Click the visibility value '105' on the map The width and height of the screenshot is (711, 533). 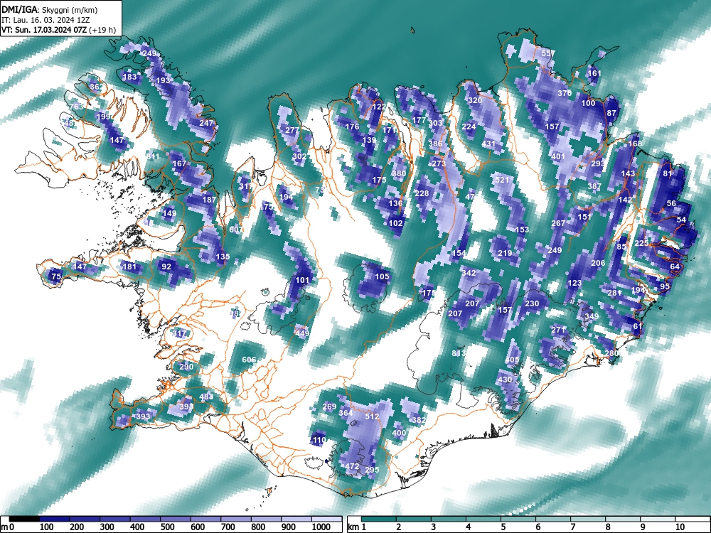click(383, 276)
